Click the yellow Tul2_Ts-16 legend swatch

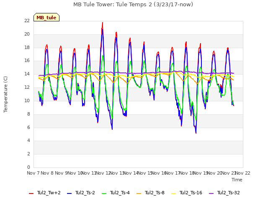173,193
